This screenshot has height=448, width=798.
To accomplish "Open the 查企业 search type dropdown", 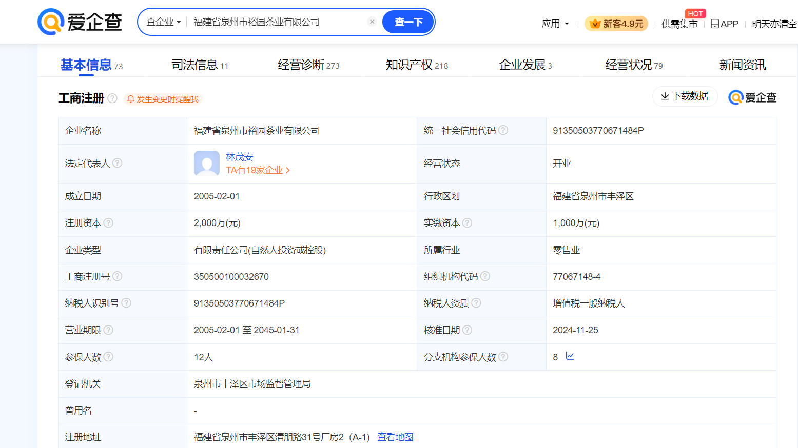I will point(163,22).
